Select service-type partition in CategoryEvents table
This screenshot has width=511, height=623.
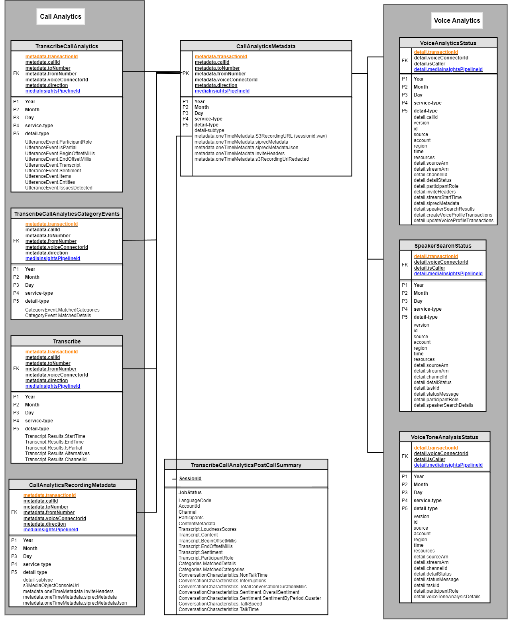pyautogui.click(x=39, y=293)
